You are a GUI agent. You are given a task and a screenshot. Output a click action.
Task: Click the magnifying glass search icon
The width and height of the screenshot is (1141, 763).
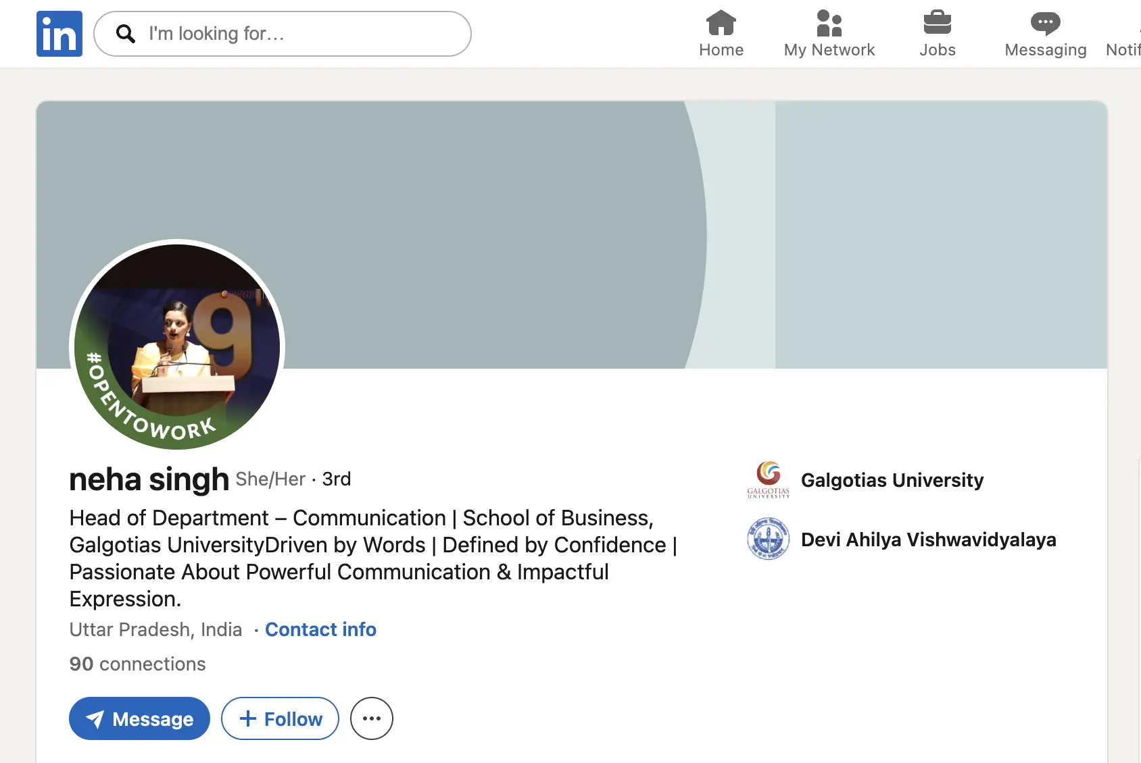click(126, 34)
